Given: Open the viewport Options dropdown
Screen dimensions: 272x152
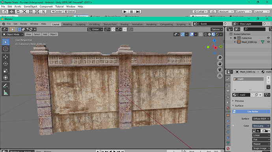Looking at the screenshot, I should 217,29.
